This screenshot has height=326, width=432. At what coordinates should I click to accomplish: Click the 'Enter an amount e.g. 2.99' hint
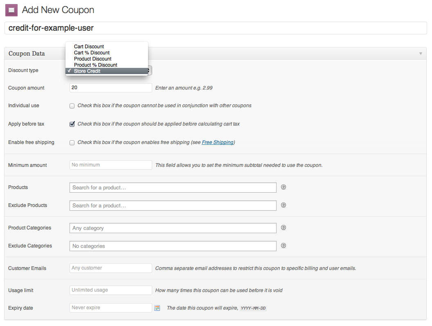(x=184, y=88)
